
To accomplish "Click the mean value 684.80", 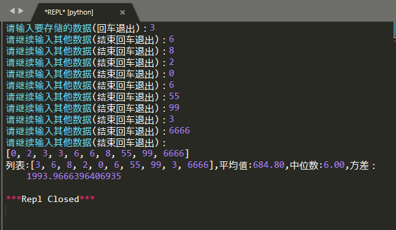I will click(269, 165).
